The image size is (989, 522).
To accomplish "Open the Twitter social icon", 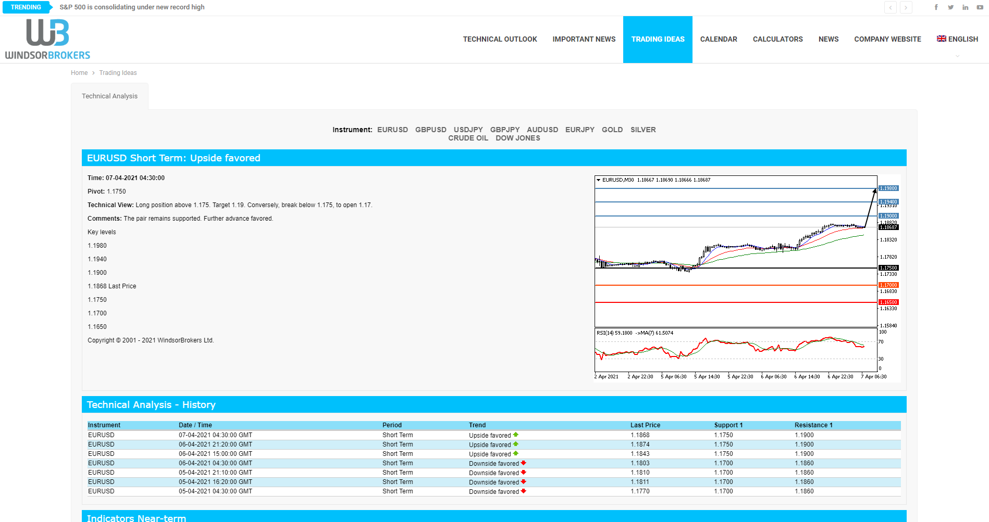I will tap(951, 7).
